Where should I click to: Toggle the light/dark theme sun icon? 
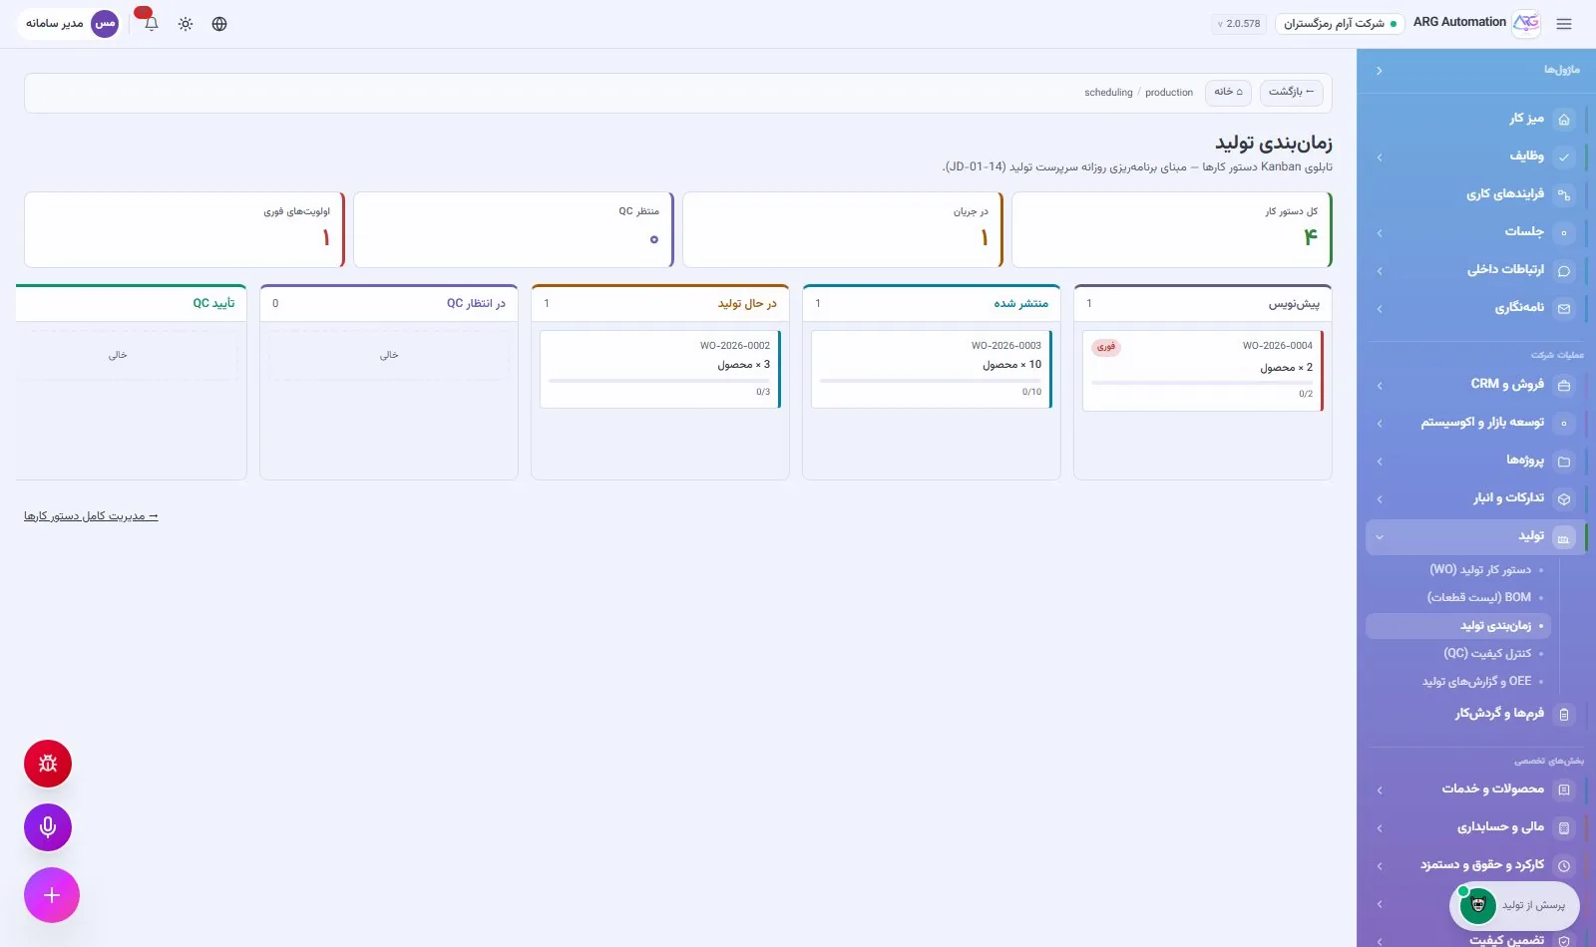[x=186, y=24]
